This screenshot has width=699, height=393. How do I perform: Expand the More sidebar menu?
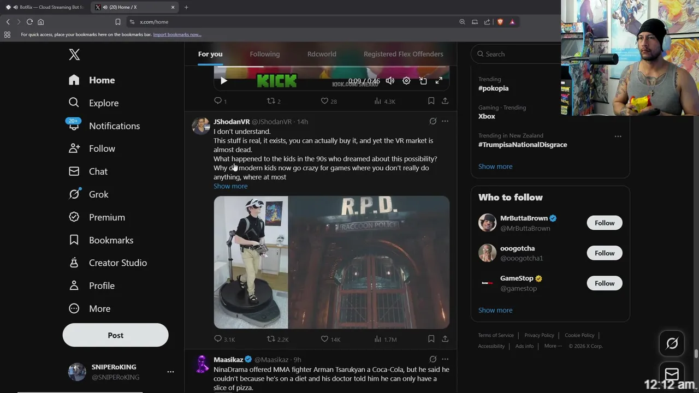(x=90, y=309)
